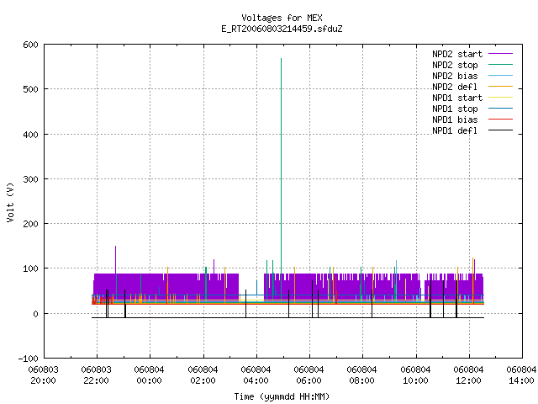
Task: Click the 100 y-axis tick label
Action: [x=30, y=268]
